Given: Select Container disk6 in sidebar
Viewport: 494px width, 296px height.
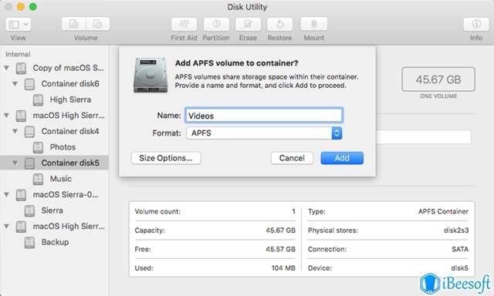Looking at the screenshot, I should [x=70, y=84].
